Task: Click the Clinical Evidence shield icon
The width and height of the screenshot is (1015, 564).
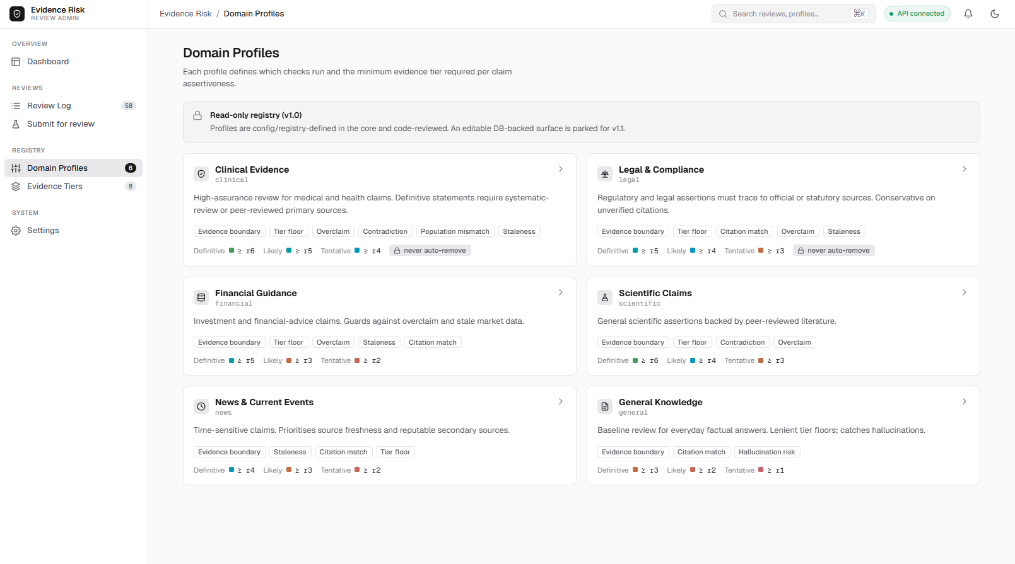Action: (x=201, y=174)
